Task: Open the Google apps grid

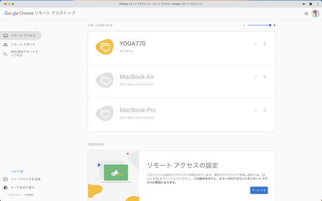Action: pos(306,13)
